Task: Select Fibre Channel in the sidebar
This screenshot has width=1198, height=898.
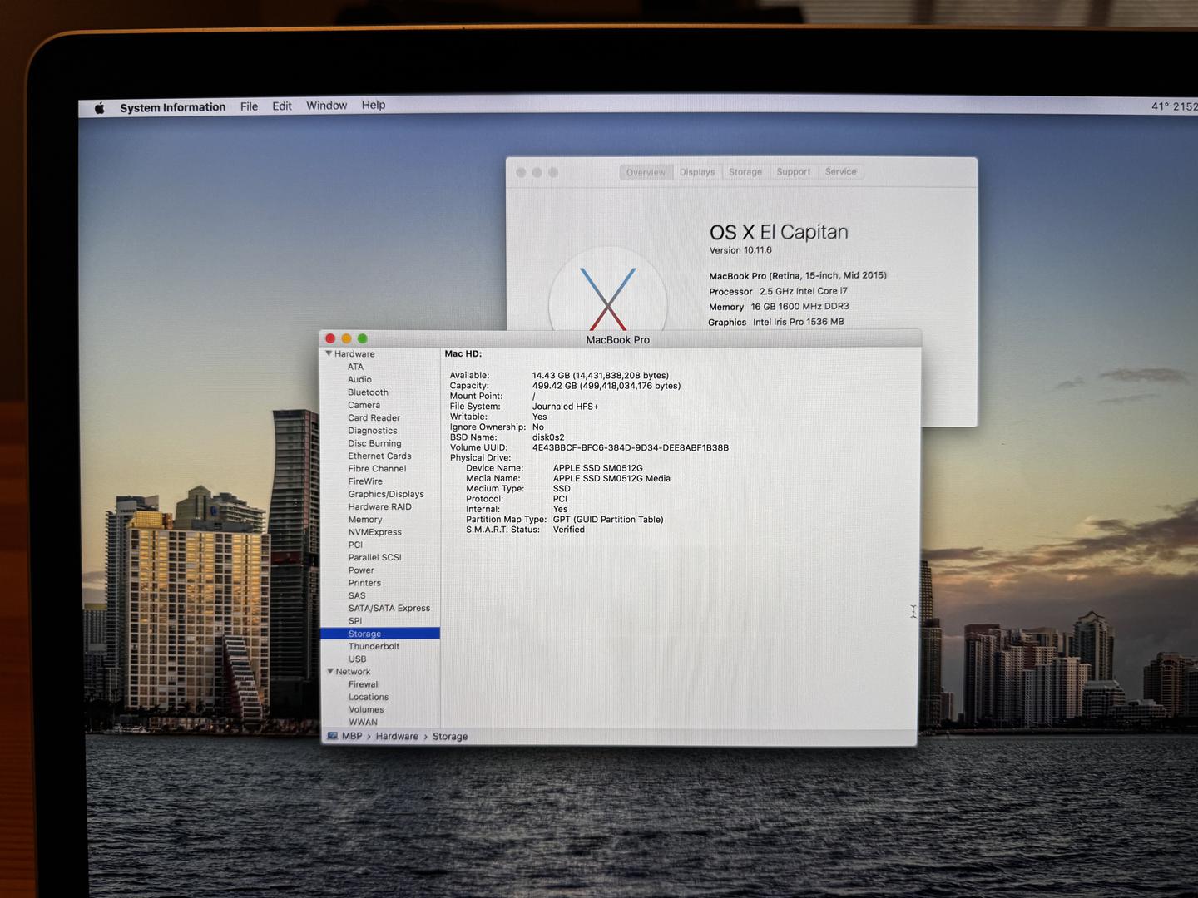Action: pyautogui.click(x=377, y=469)
